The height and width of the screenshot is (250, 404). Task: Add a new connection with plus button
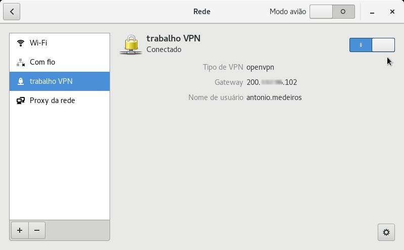(20, 230)
